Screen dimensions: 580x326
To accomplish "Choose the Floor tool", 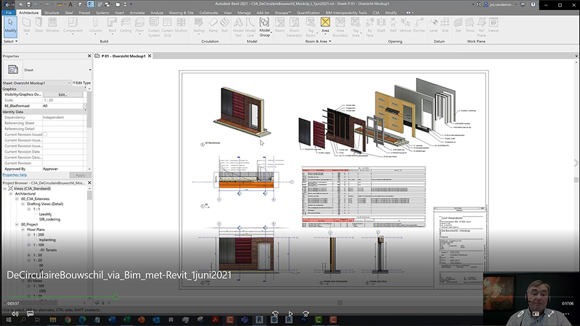I will point(139,25).
